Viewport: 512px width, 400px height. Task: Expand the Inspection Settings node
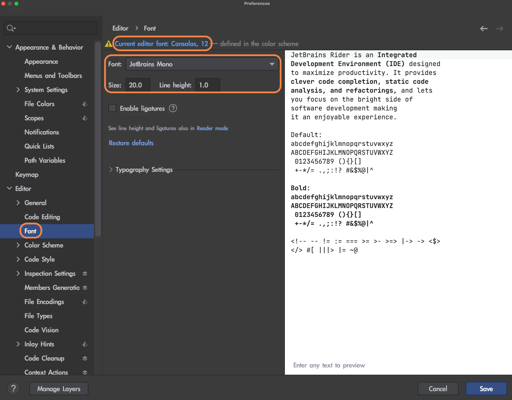tap(18, 273)
